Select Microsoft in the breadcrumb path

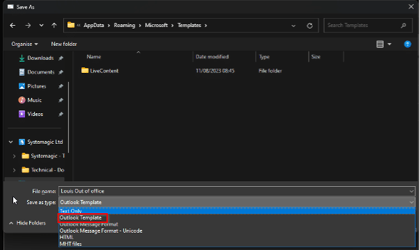[156, 26]
